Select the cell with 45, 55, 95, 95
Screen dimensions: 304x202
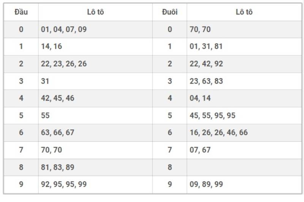(x=212, y=115)
